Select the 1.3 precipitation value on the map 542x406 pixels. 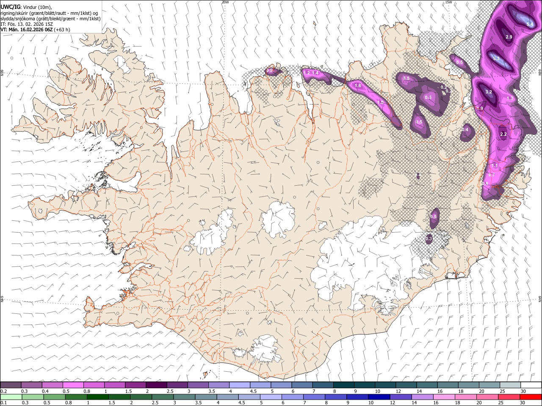point(510,98)
